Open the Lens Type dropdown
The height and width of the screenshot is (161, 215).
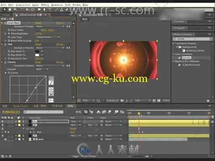[x=48, y=37]
